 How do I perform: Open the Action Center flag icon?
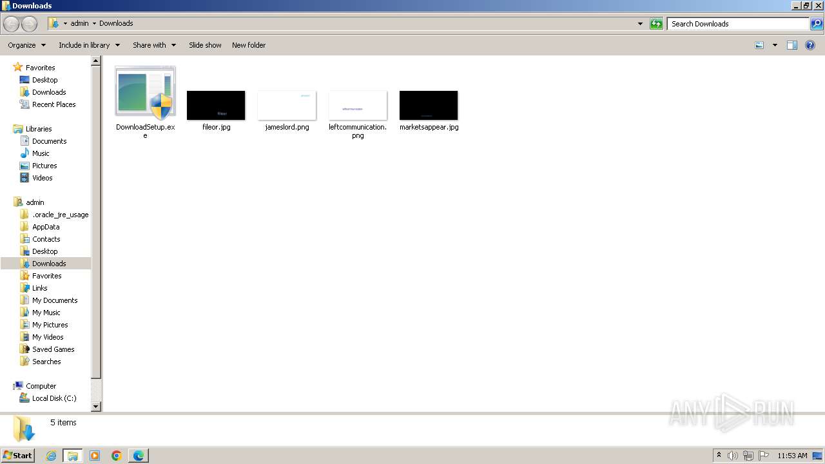point(764,456)
